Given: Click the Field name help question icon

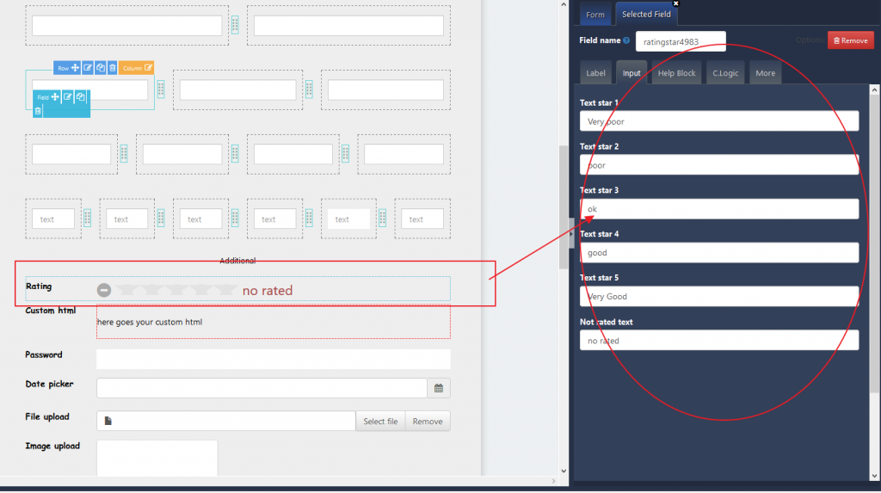Looking at the screenshot, I should coord(626,40).
